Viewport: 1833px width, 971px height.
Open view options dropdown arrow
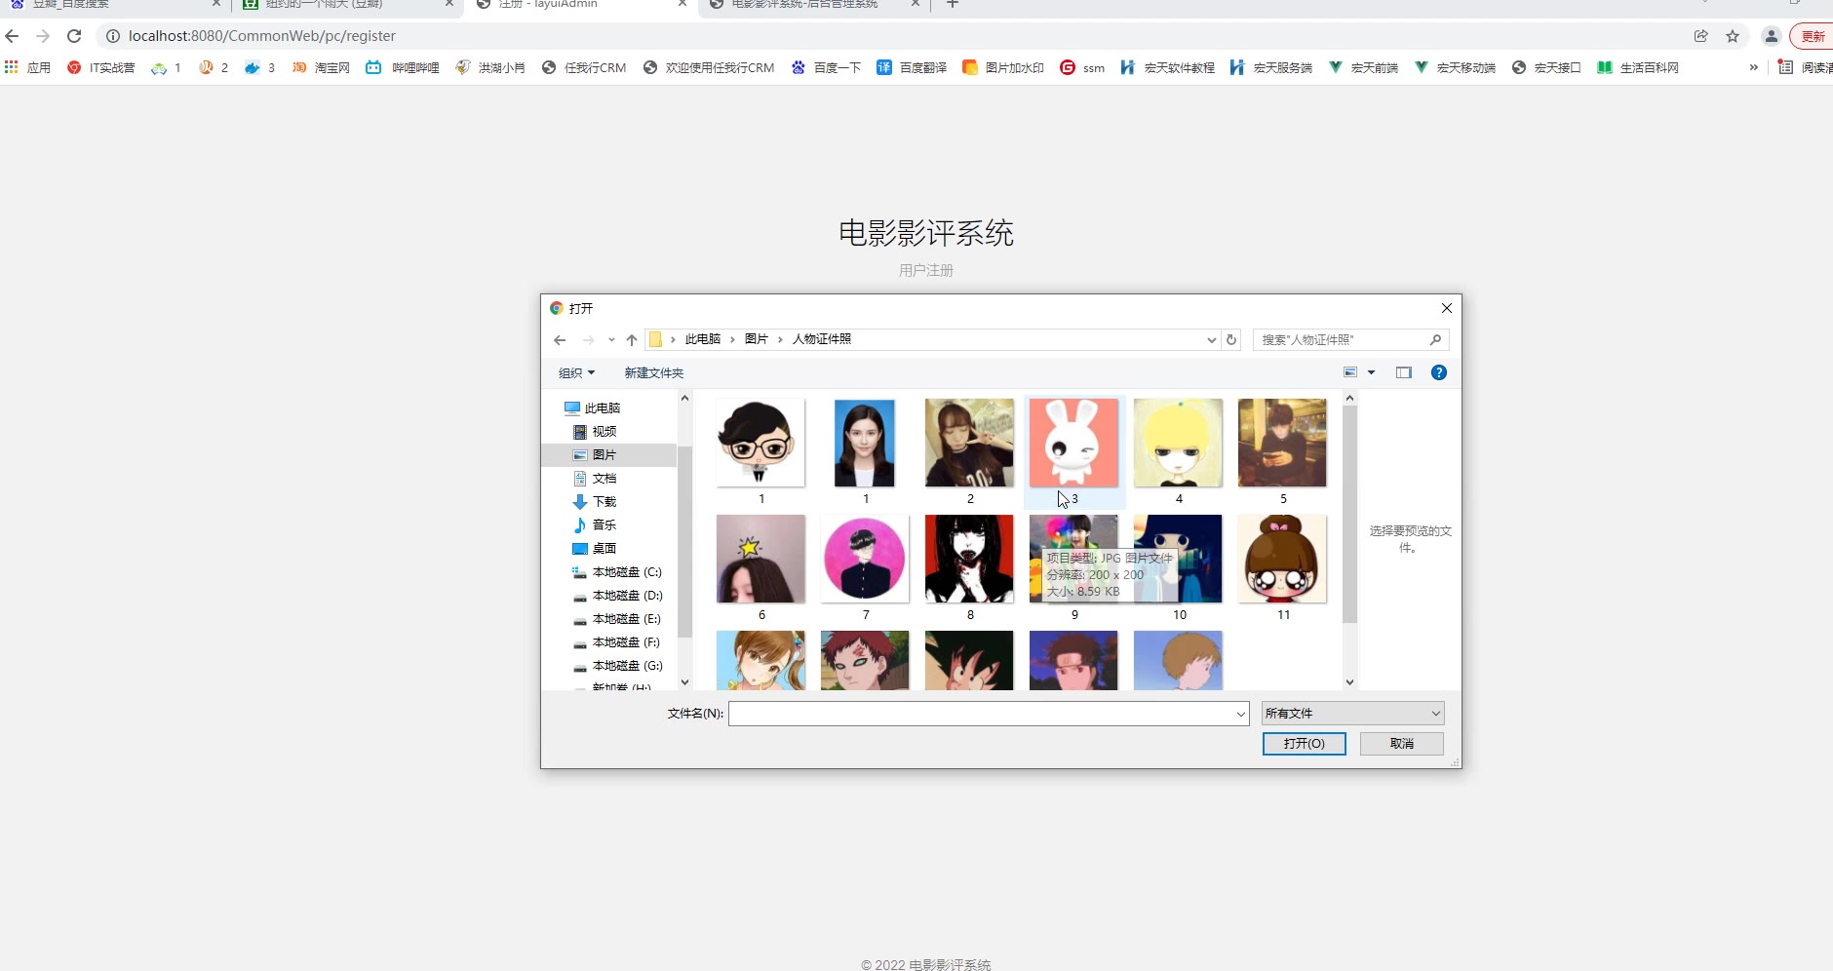point(1371,372)
